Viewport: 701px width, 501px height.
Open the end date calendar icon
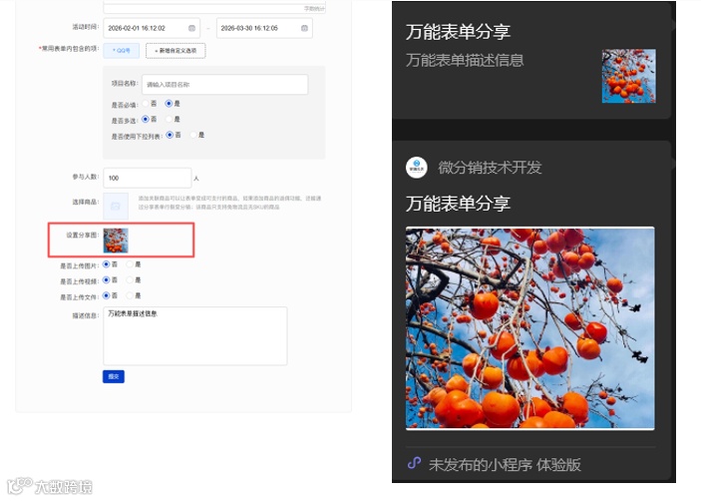pos(304,28)
